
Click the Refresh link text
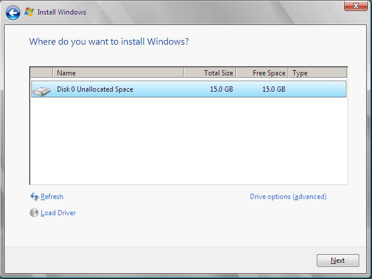coord(52,197)
